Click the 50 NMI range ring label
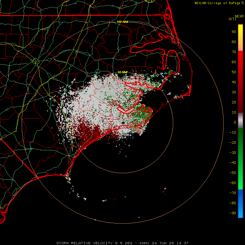 pos(122,72)
